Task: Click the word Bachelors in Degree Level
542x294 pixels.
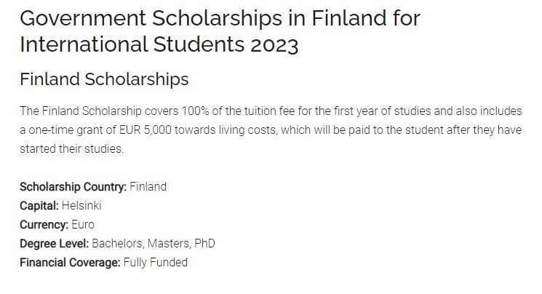Action: [117, 244]
